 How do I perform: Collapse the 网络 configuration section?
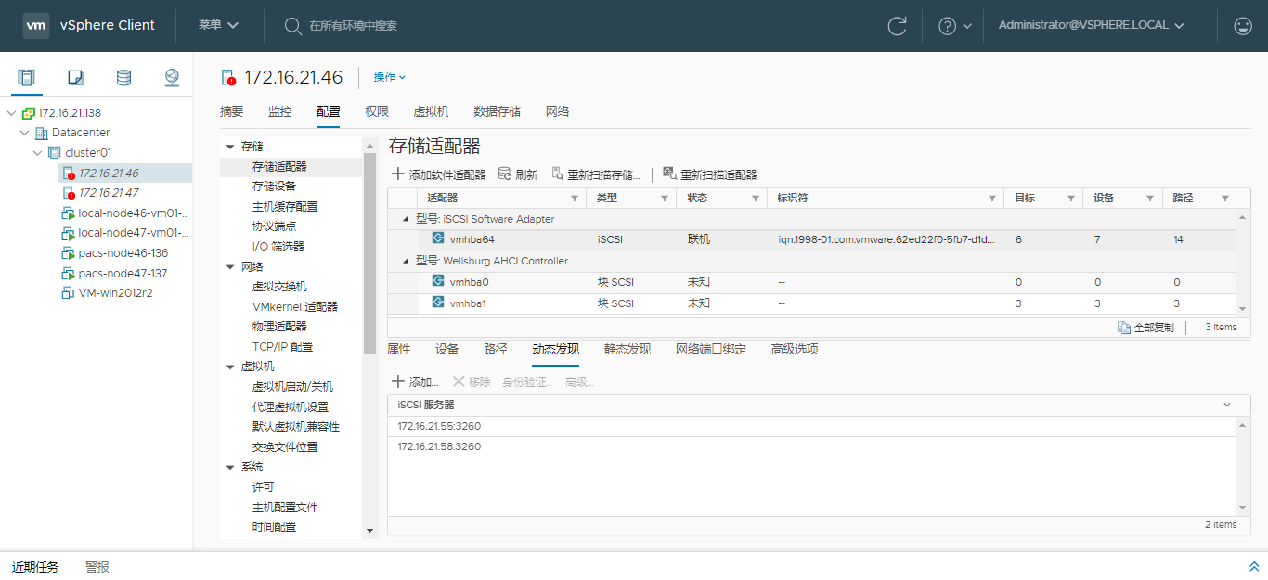pos(230,266)
